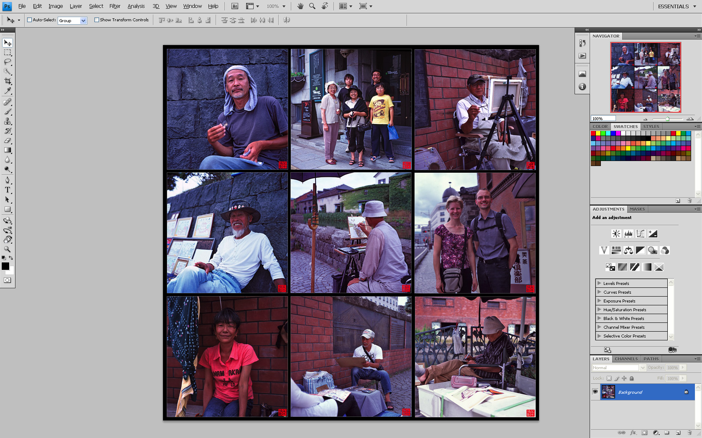Open the Histogram panel icon
Viewport: 702px width, 438px height.
coord(582,74)
